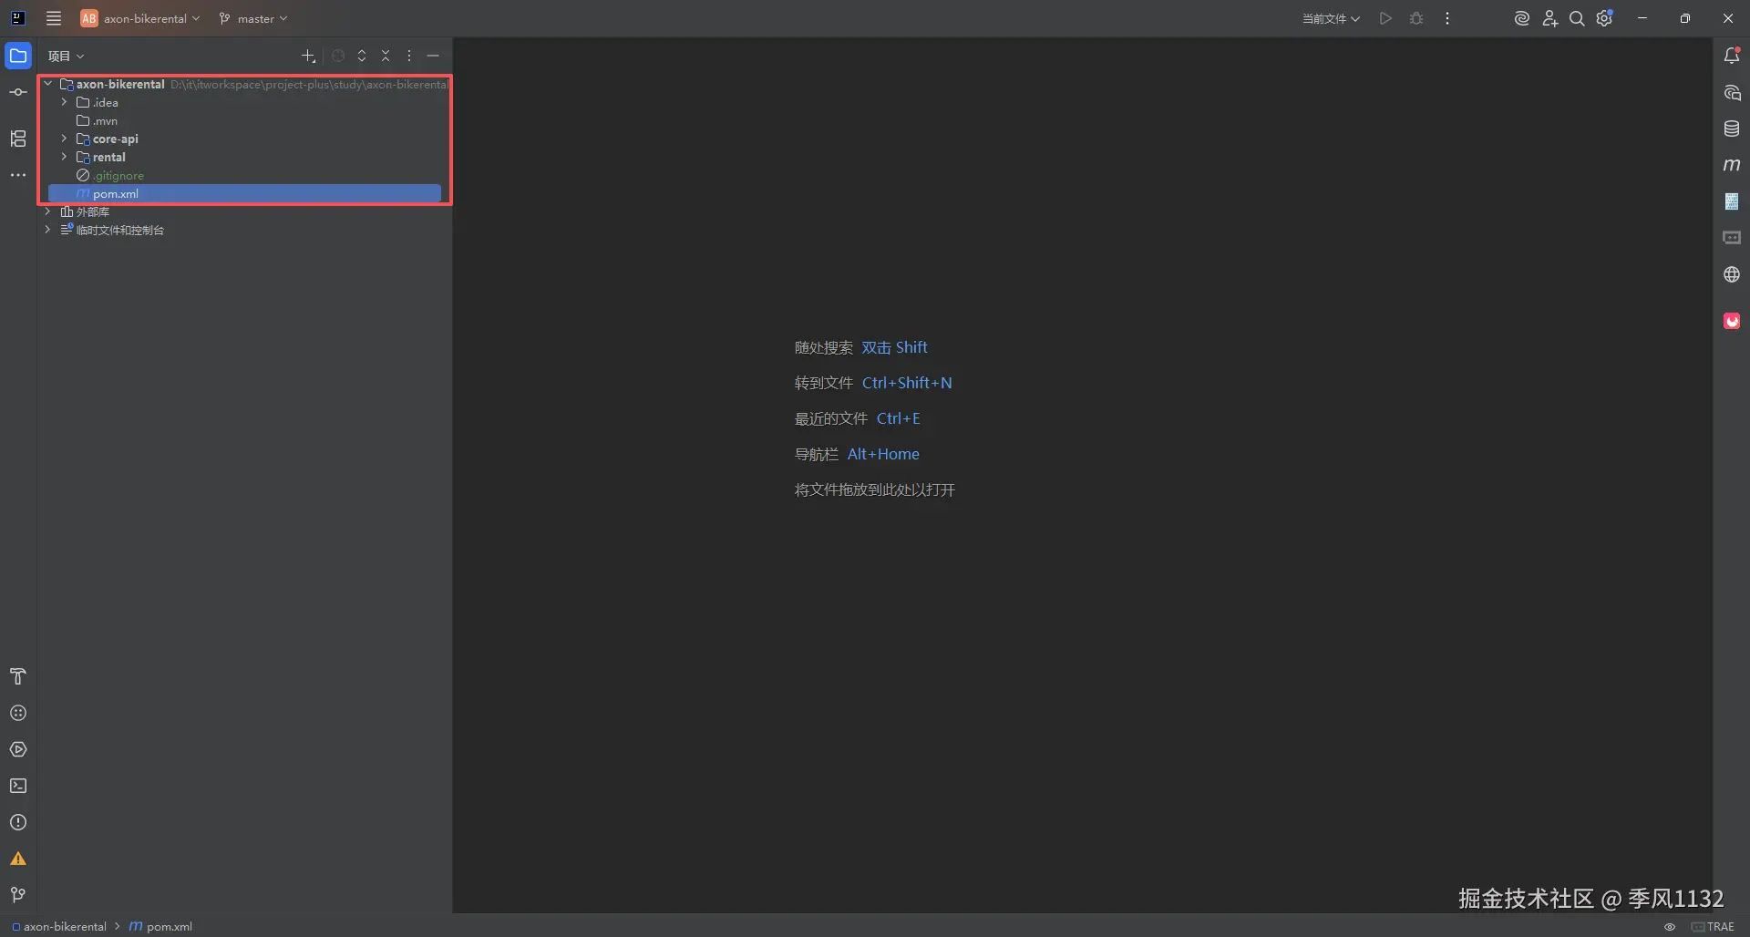1750x937 pixels.
Task: Collapse the axon-bikerental root node
Action: click(47, 84)
